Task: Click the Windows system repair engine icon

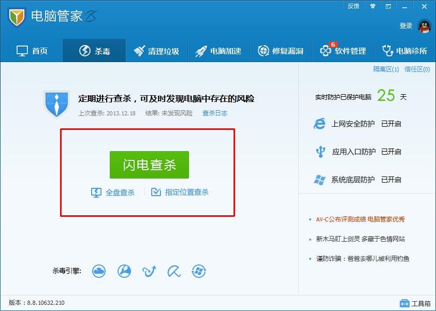Action: (199, 271)
